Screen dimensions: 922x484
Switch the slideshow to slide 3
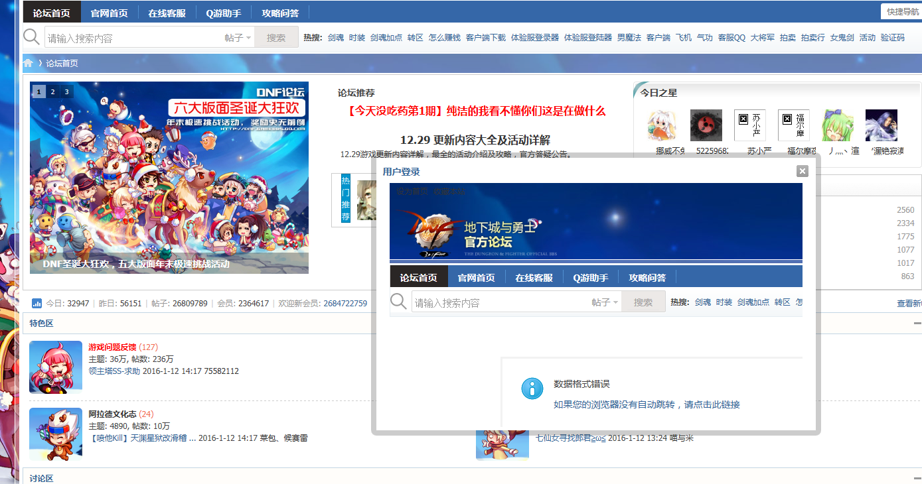66,91
